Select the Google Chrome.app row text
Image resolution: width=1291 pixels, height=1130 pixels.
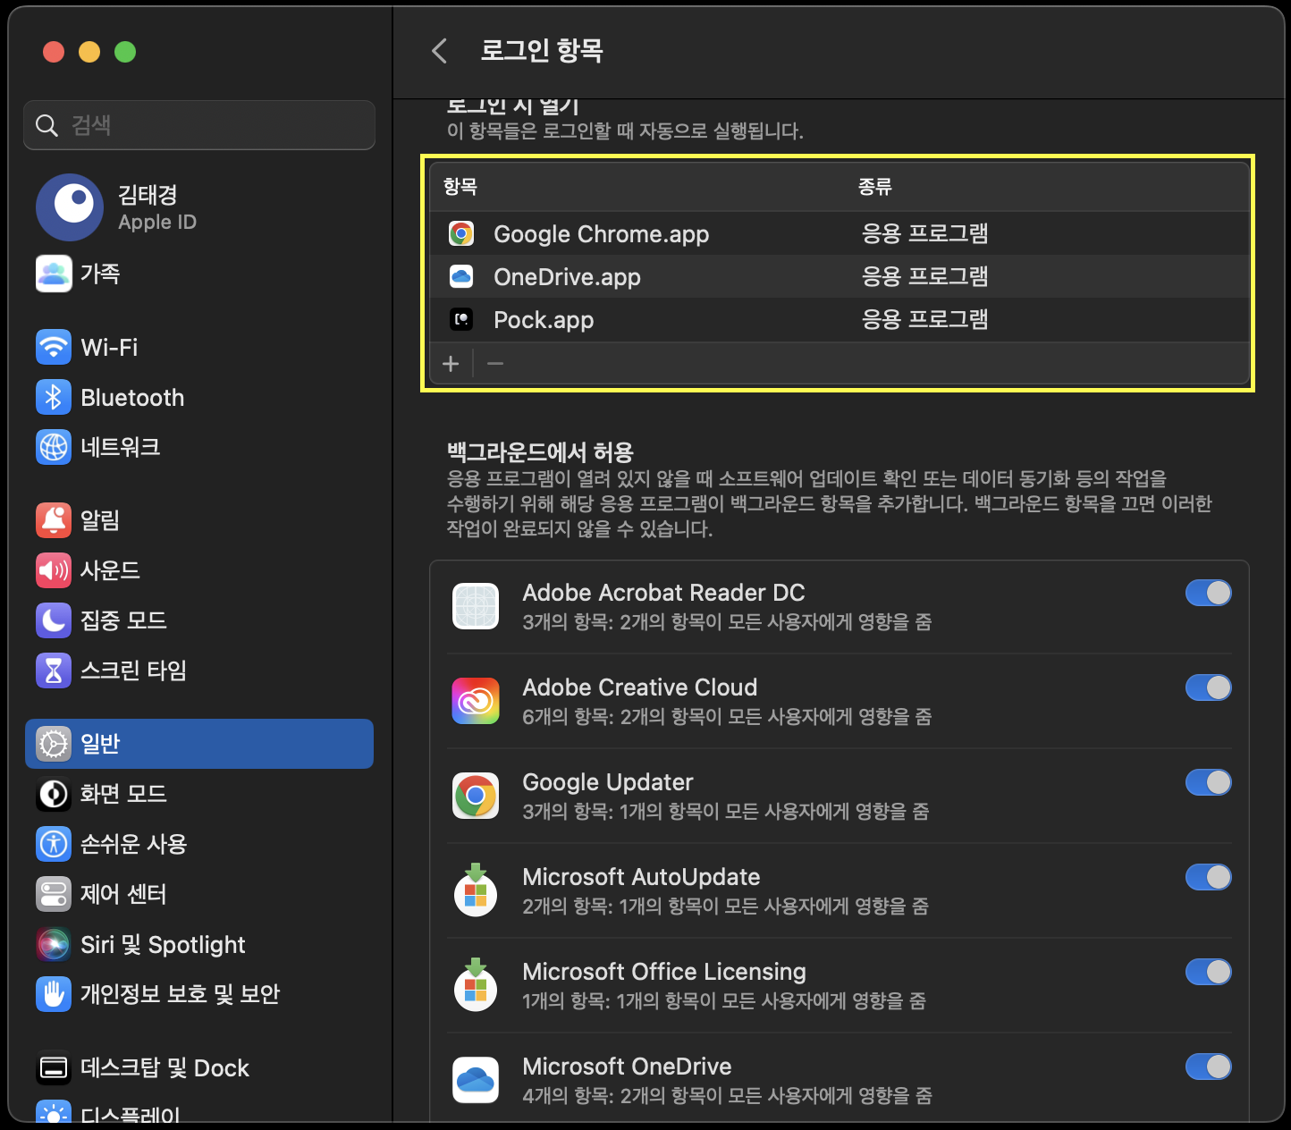coord(602,234)
